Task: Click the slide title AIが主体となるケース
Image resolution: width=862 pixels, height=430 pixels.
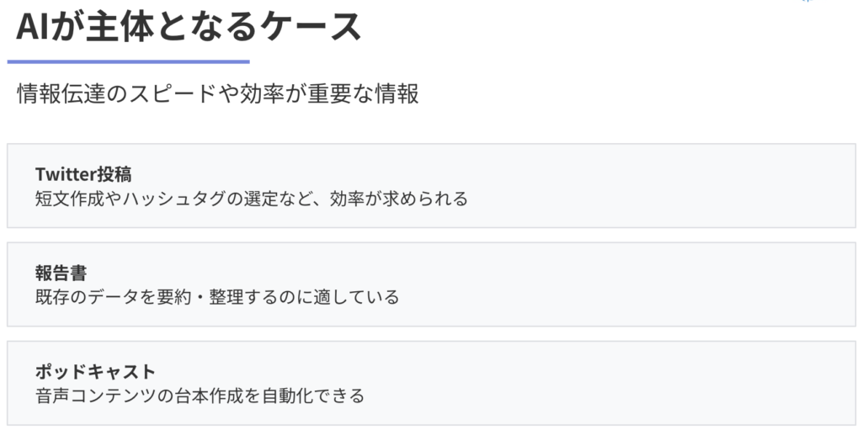Action: pos(189,26)
